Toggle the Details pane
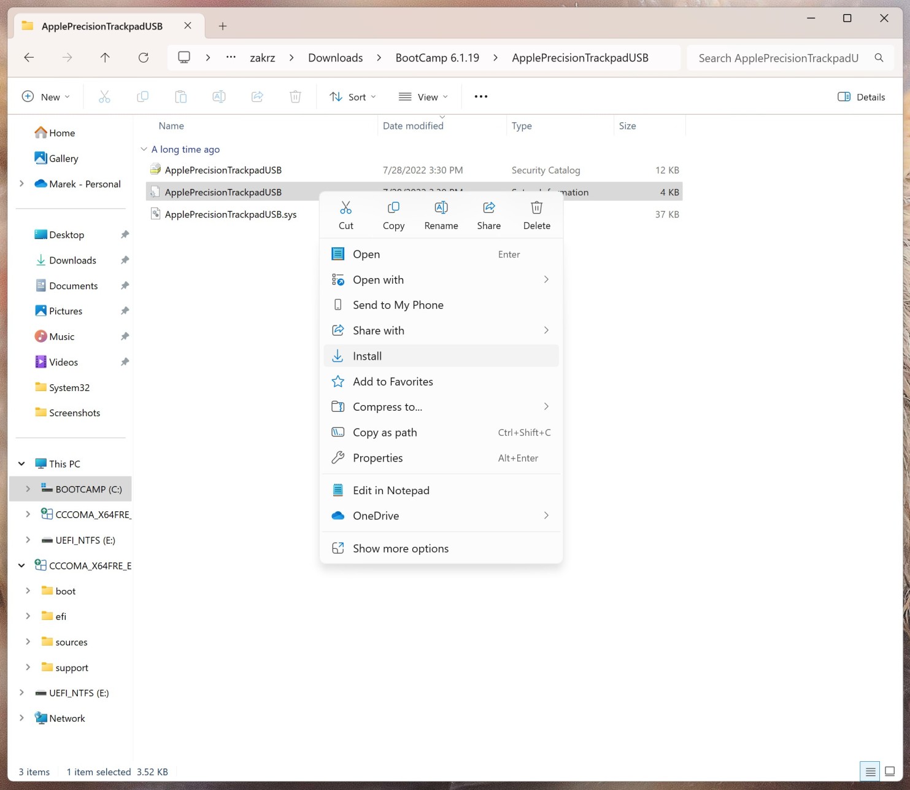The width and height of the screenshot is (910, 790). click(862, 97)
